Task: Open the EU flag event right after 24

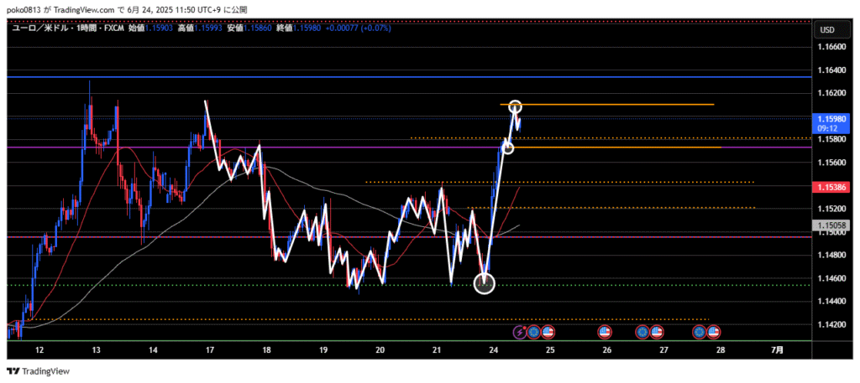Action: click(533, 332)
